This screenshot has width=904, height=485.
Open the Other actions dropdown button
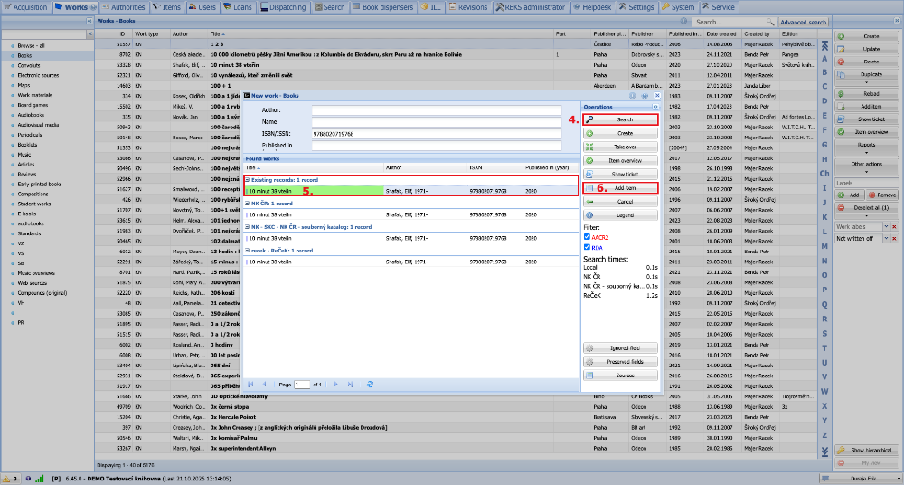click(867, 166)
